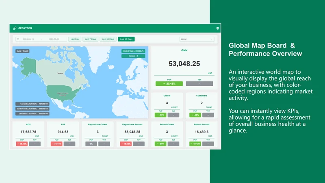
Task: Click Refund Amount PoP -49.12% badge
Action: pyautogui.click(x=195, y=144)
